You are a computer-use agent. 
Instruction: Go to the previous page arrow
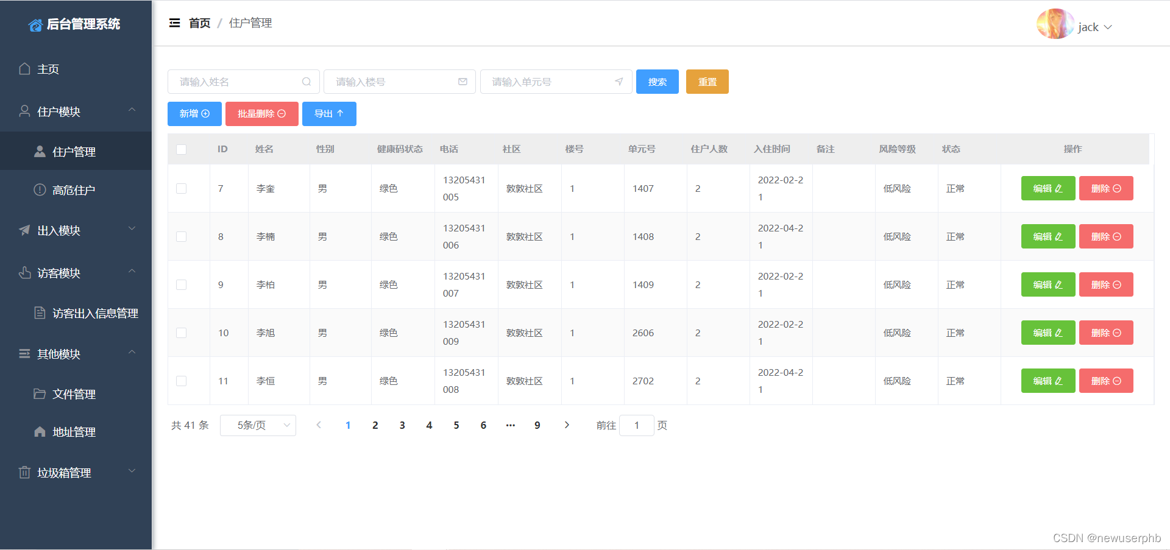[319, 425]
